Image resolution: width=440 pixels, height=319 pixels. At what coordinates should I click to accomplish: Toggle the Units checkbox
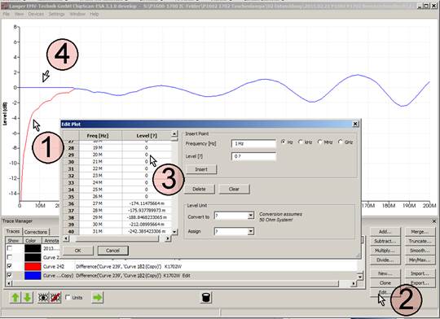click(x=68, y=297)
